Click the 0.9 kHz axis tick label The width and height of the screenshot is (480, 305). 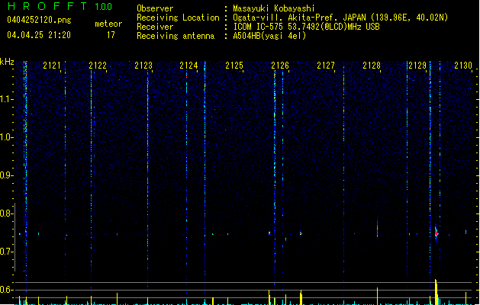pos(7,175)
